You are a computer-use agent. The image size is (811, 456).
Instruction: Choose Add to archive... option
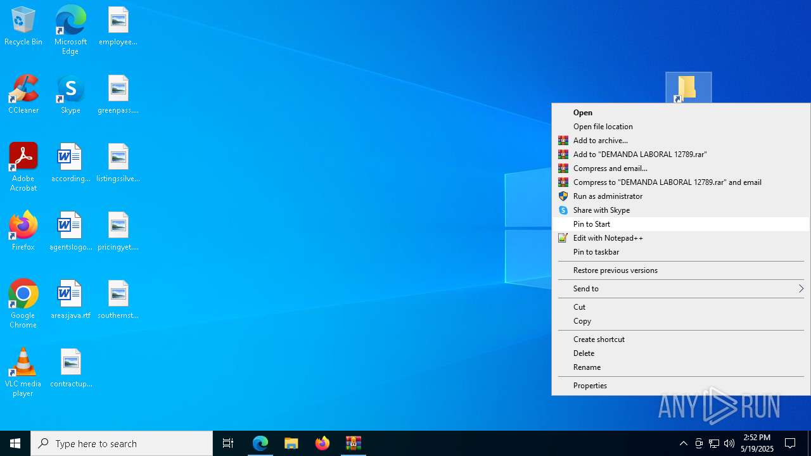click(681, 141)
